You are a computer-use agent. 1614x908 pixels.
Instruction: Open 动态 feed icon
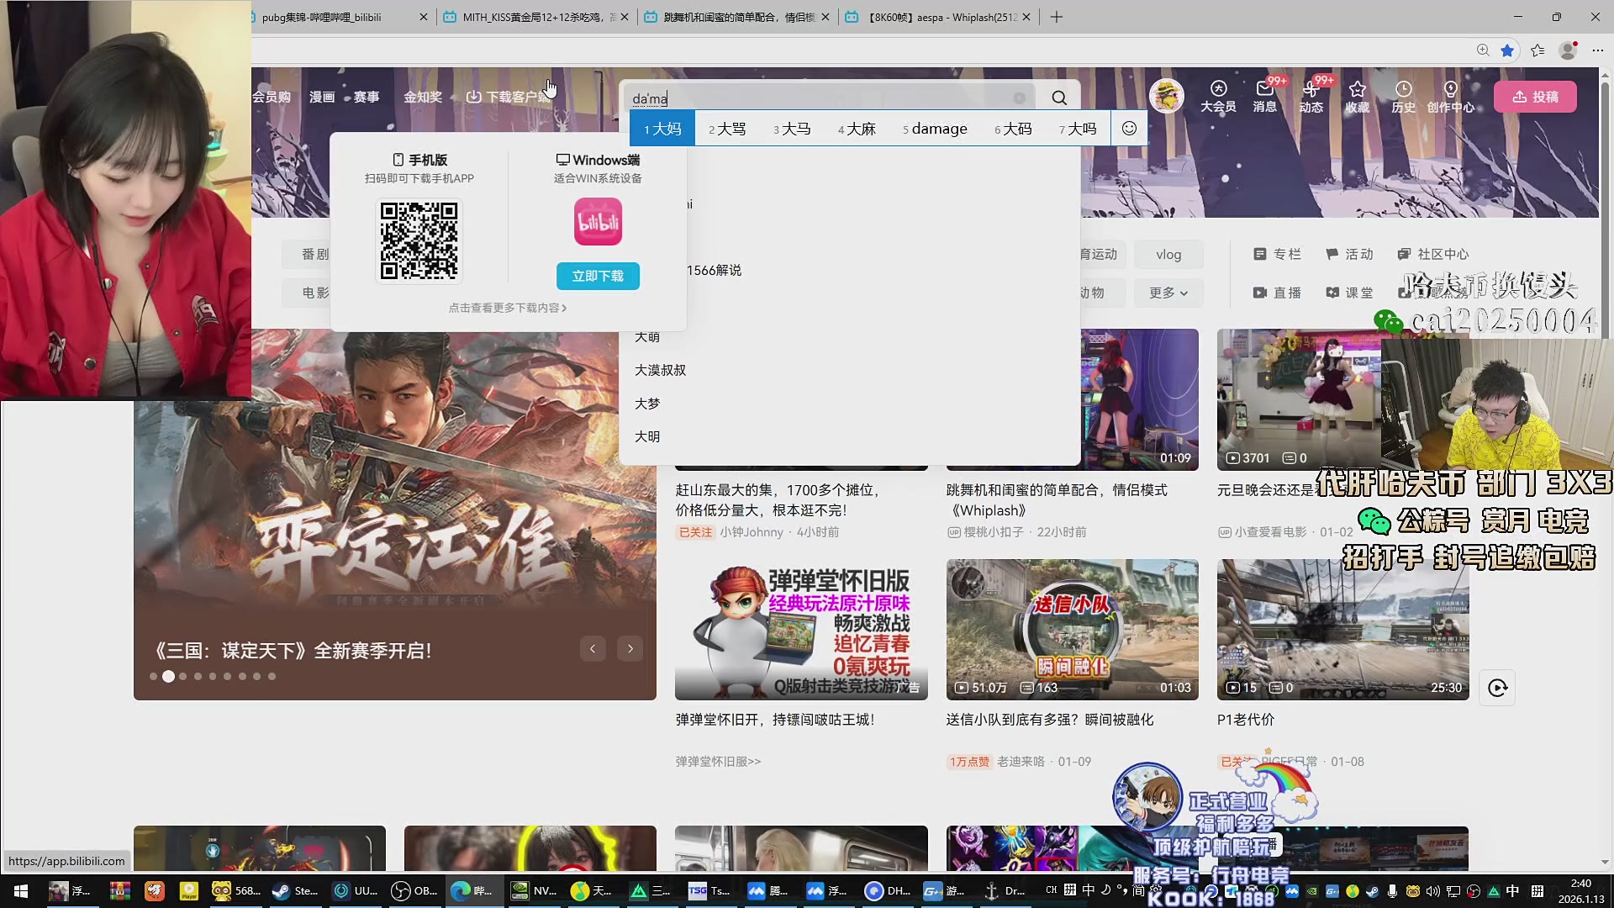tap(1311, 89)
